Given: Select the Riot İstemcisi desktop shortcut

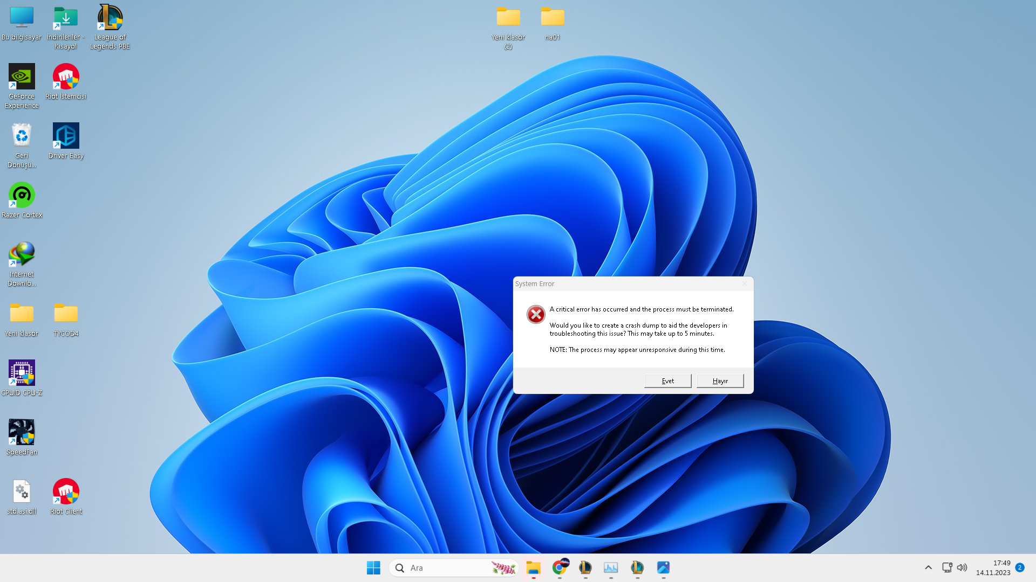Looking at the screenshot, I should coord(66,82).
